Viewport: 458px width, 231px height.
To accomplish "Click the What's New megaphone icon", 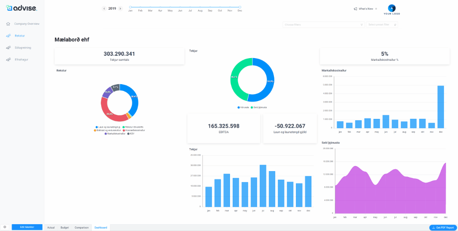I will click(x=355, y=9).
